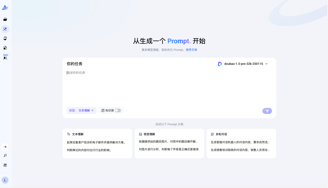The height and width of the screenshot is (188, 328).
Task: Select the 多轮对话 example card
Action: 241,143
